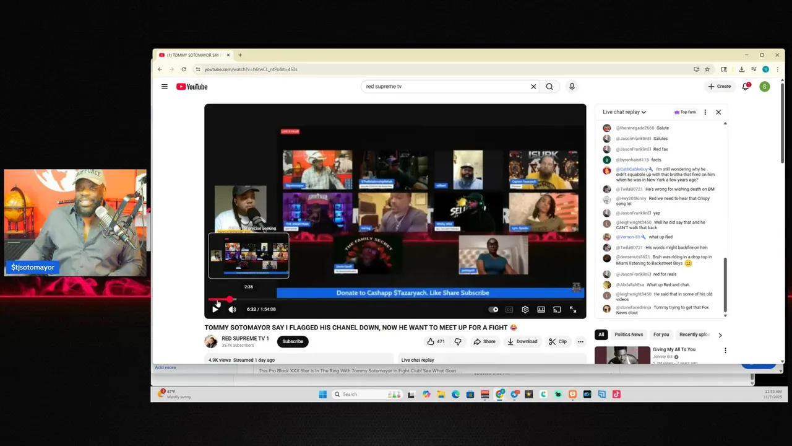This screenshot has width=792, height=446.
Task: Open the YouTube account avatar menu
Action: tap(765, 87)
